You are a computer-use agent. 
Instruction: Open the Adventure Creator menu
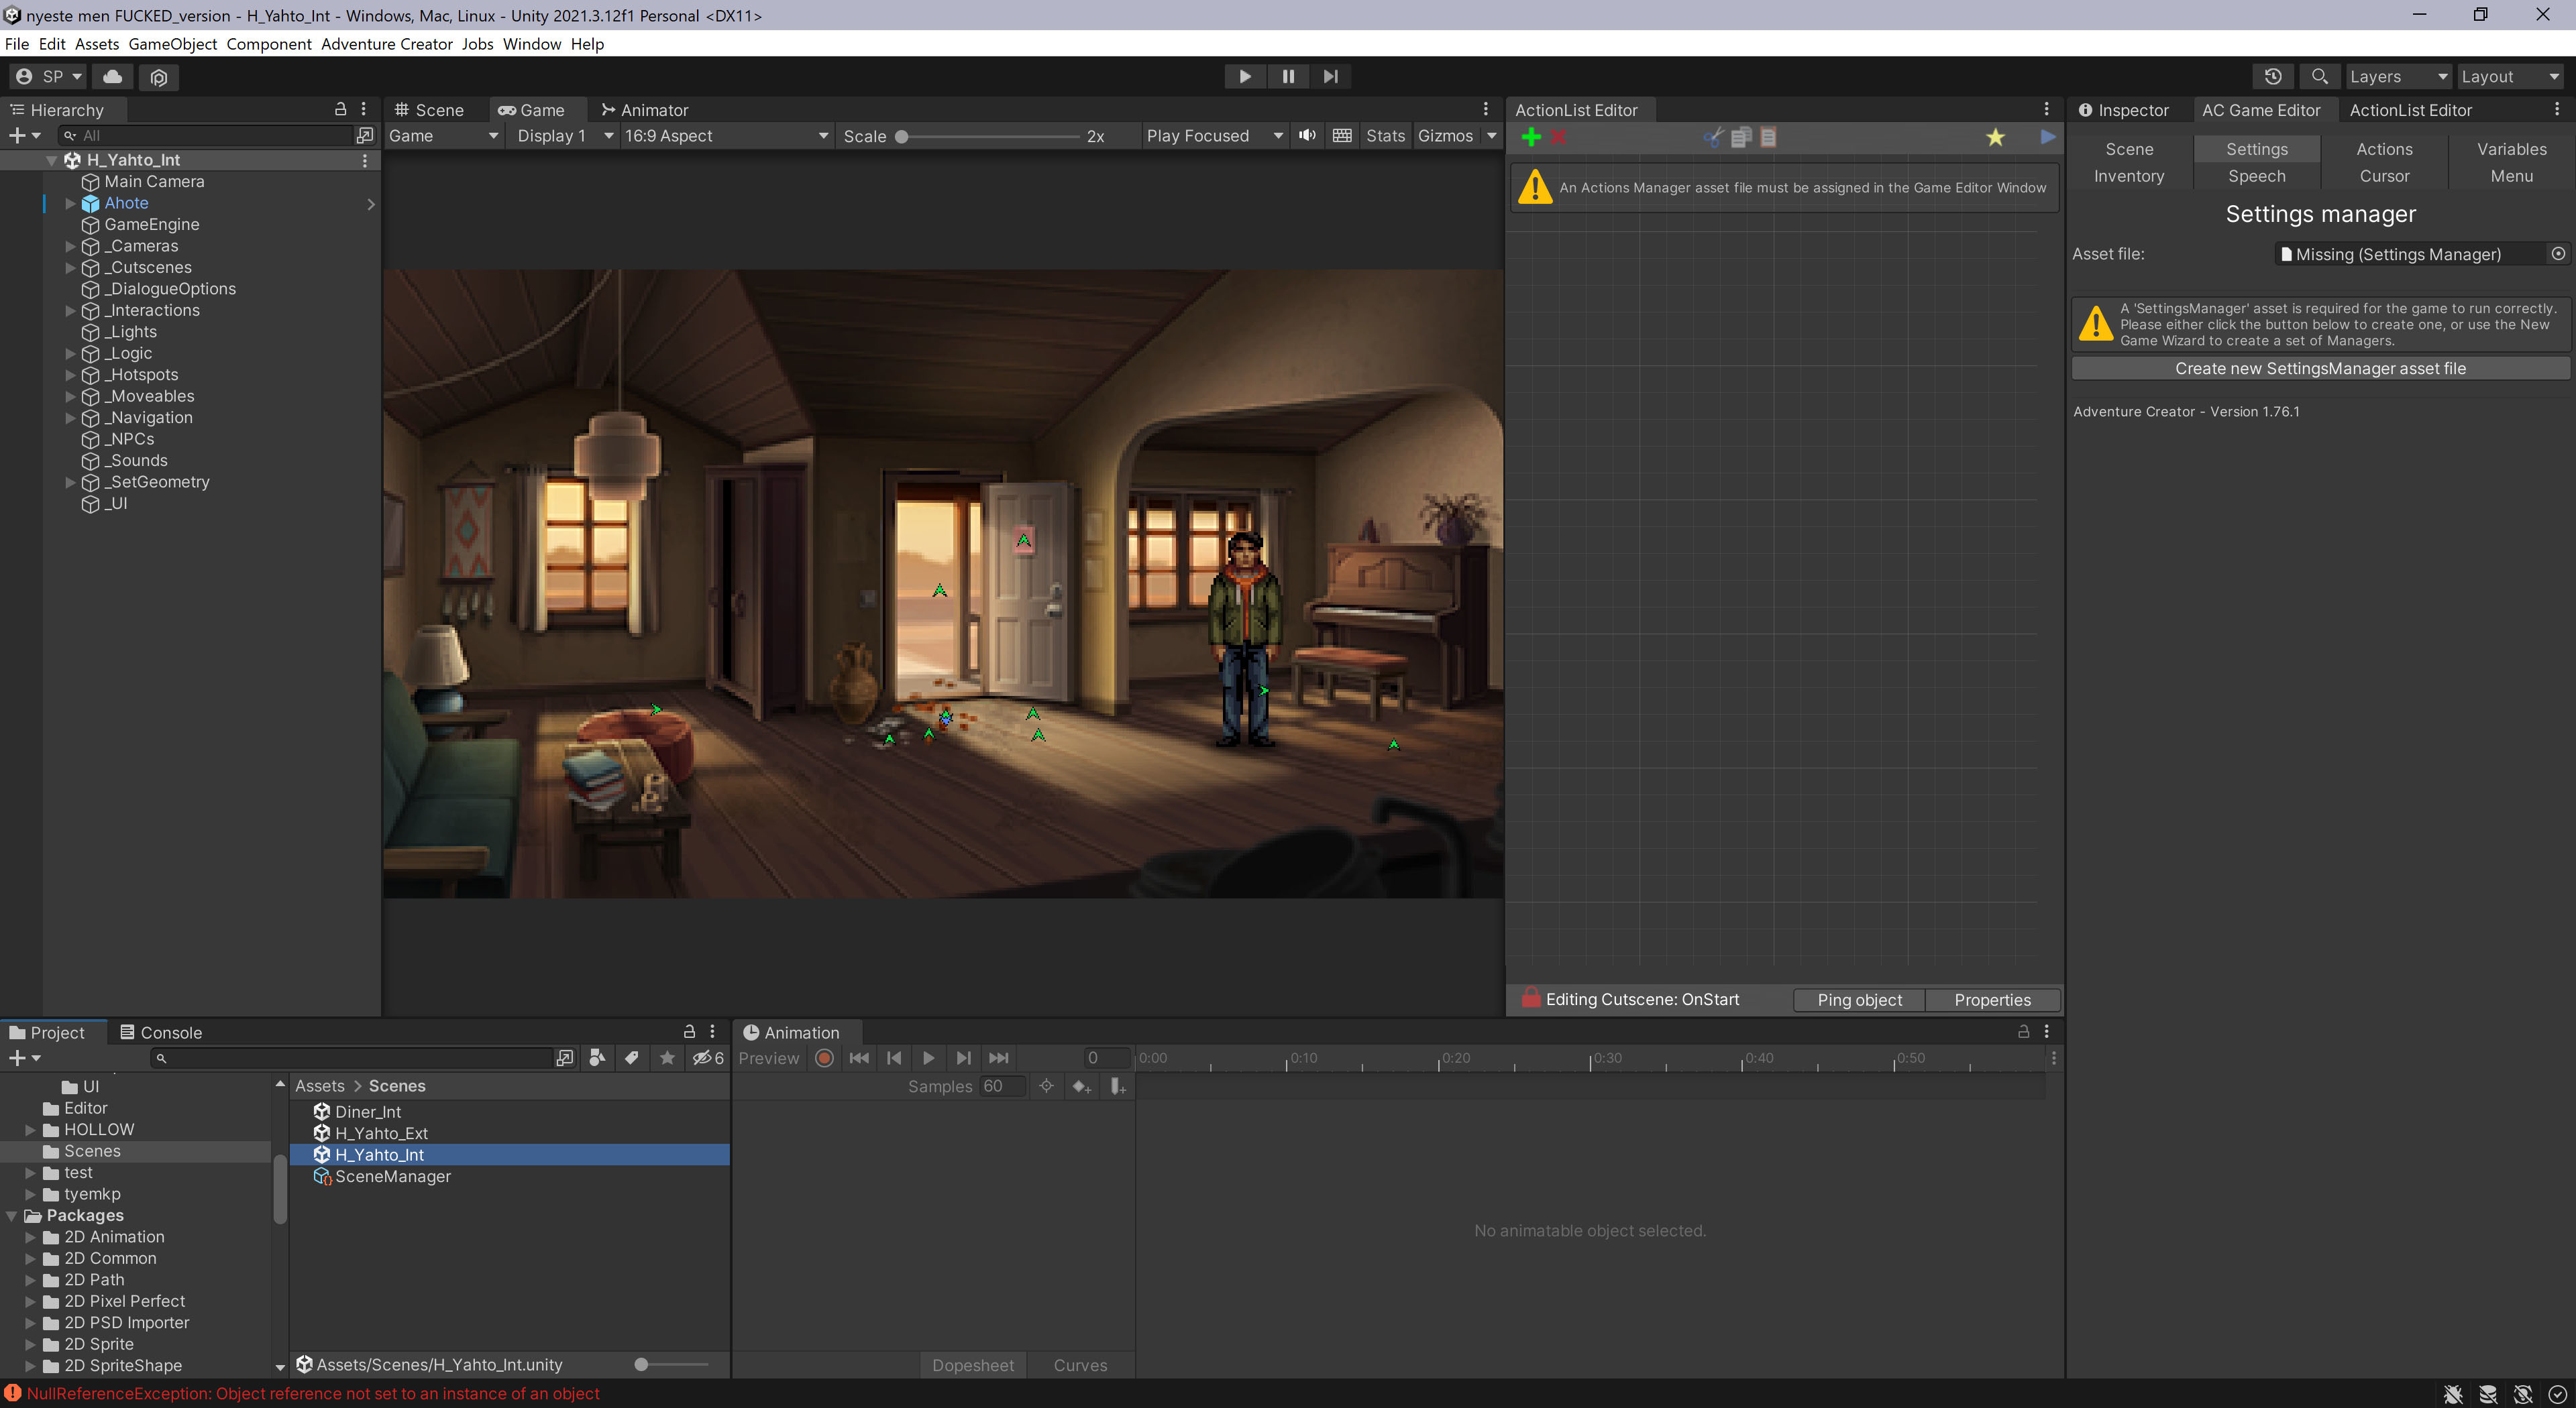386,44
